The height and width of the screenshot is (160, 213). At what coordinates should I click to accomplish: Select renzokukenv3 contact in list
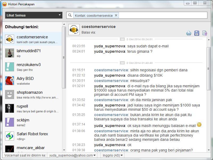(32, 67)
